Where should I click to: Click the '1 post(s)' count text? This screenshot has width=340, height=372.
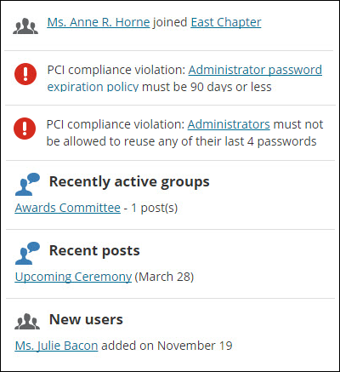click(x=154, y=208)
